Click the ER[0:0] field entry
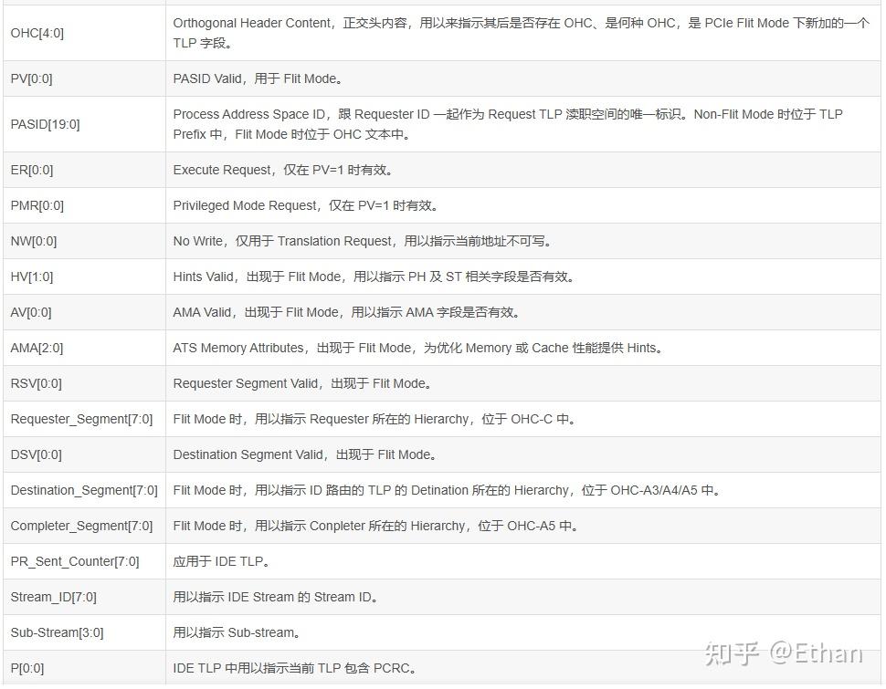This screenshot has height=689, width=886. (29, 170)
